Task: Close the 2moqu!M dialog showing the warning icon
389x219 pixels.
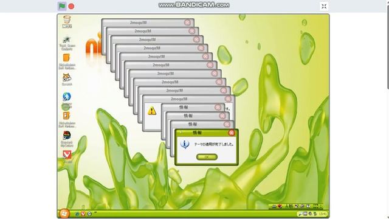Action: pos(228,99)
